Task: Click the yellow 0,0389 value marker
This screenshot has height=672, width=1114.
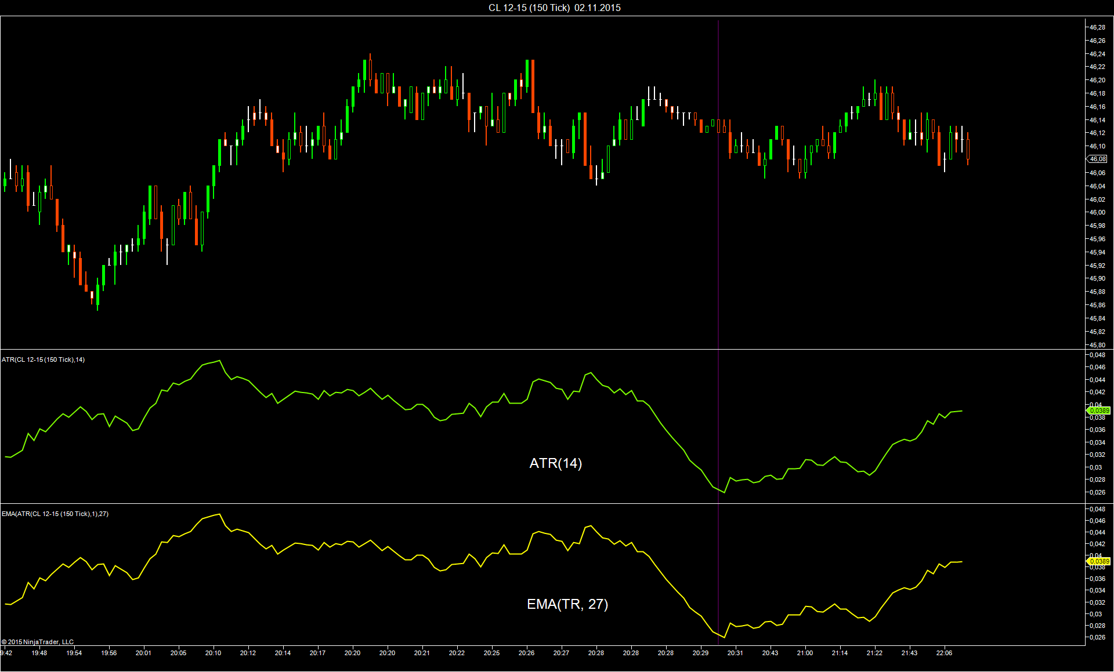Action: (1098, 561)
